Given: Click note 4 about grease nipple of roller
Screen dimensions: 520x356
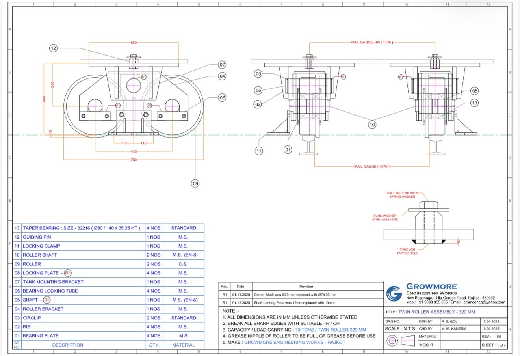Looking at the screenshot, I should (x=299, y=336).
